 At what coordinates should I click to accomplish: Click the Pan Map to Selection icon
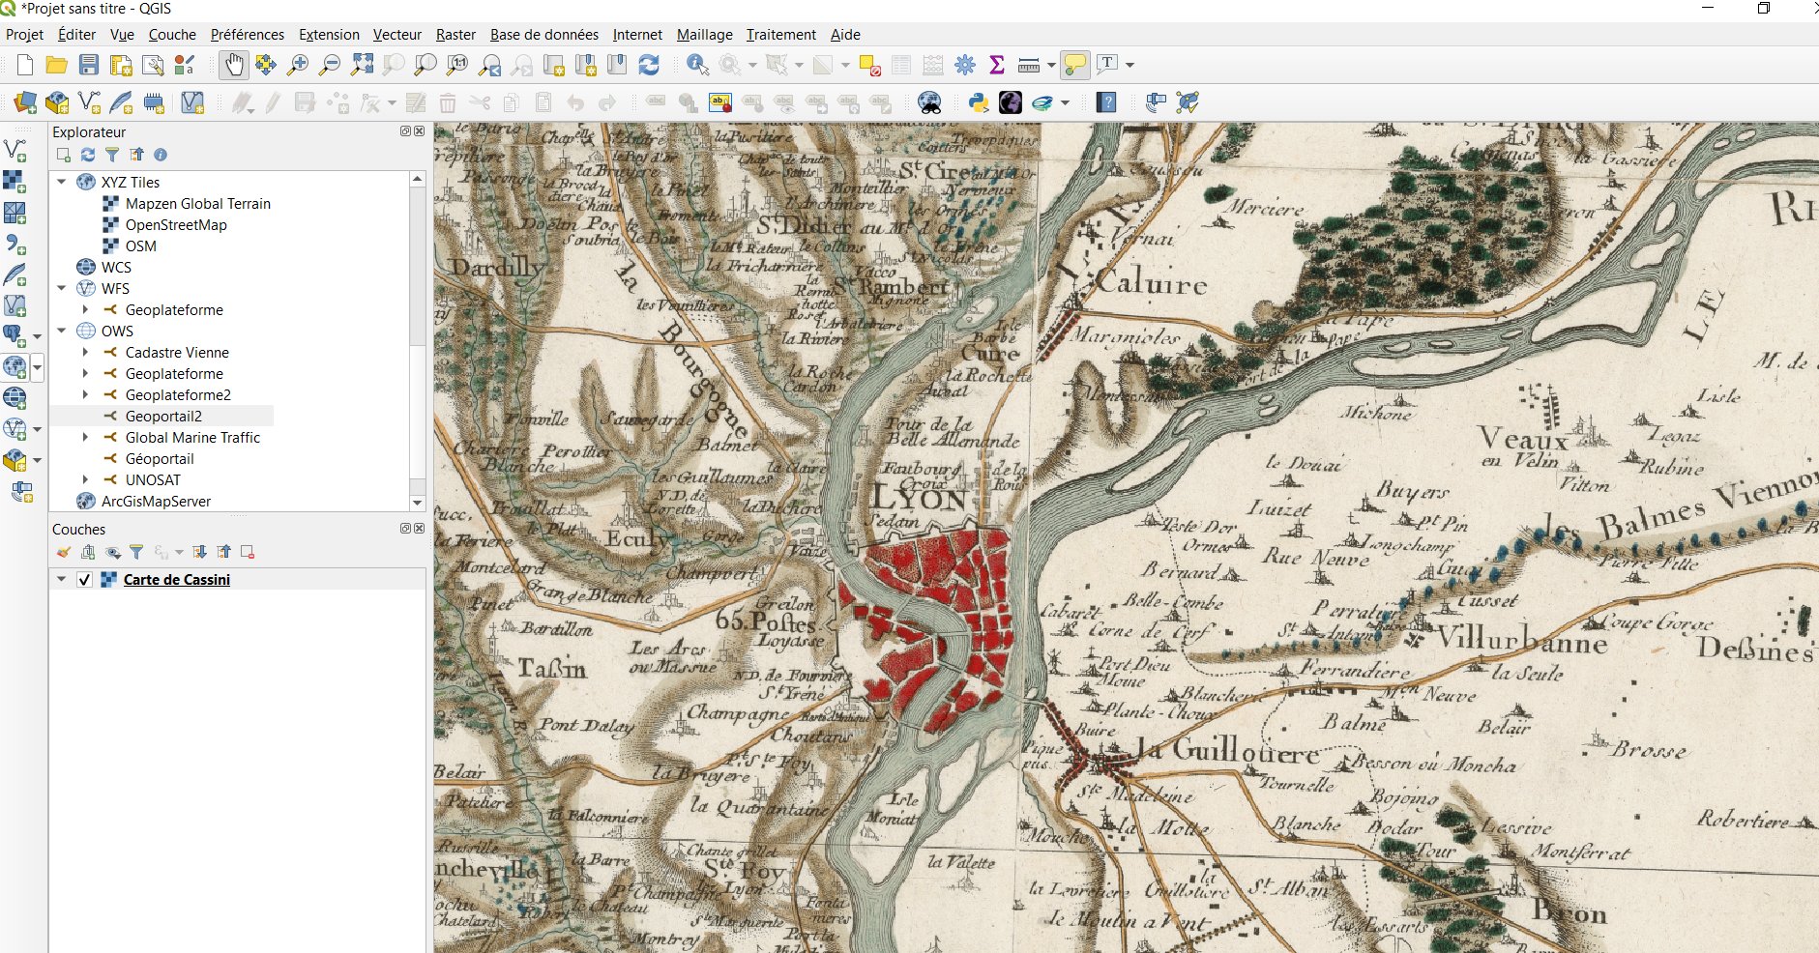tap(265, 65)
